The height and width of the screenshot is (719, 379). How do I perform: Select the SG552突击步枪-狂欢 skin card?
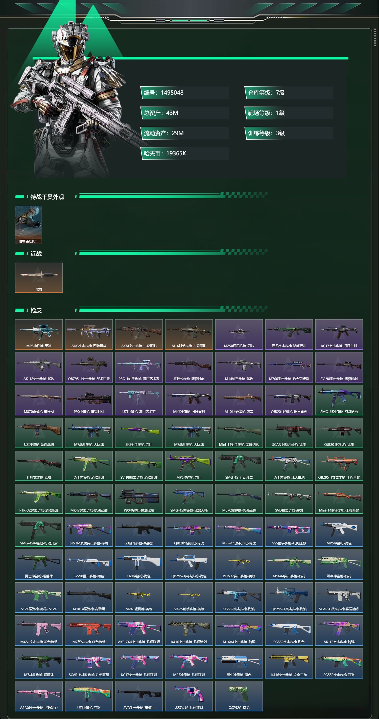point(339,663)
